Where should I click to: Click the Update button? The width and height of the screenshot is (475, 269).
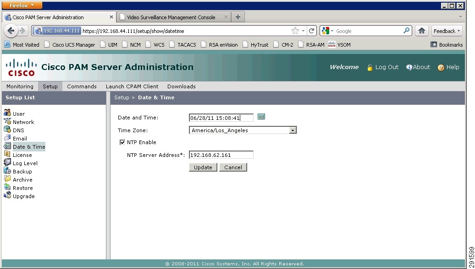tap(203, 167)
